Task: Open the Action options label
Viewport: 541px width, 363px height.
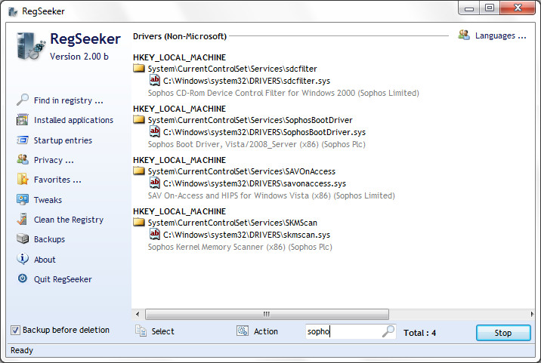Action: click(x=266, y=331)
